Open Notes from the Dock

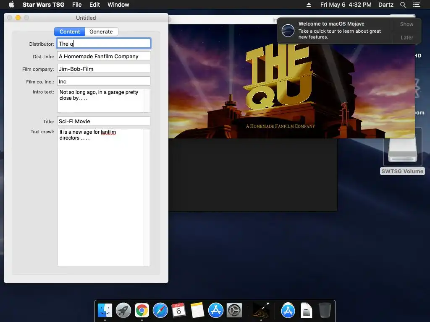coord(197,311)
